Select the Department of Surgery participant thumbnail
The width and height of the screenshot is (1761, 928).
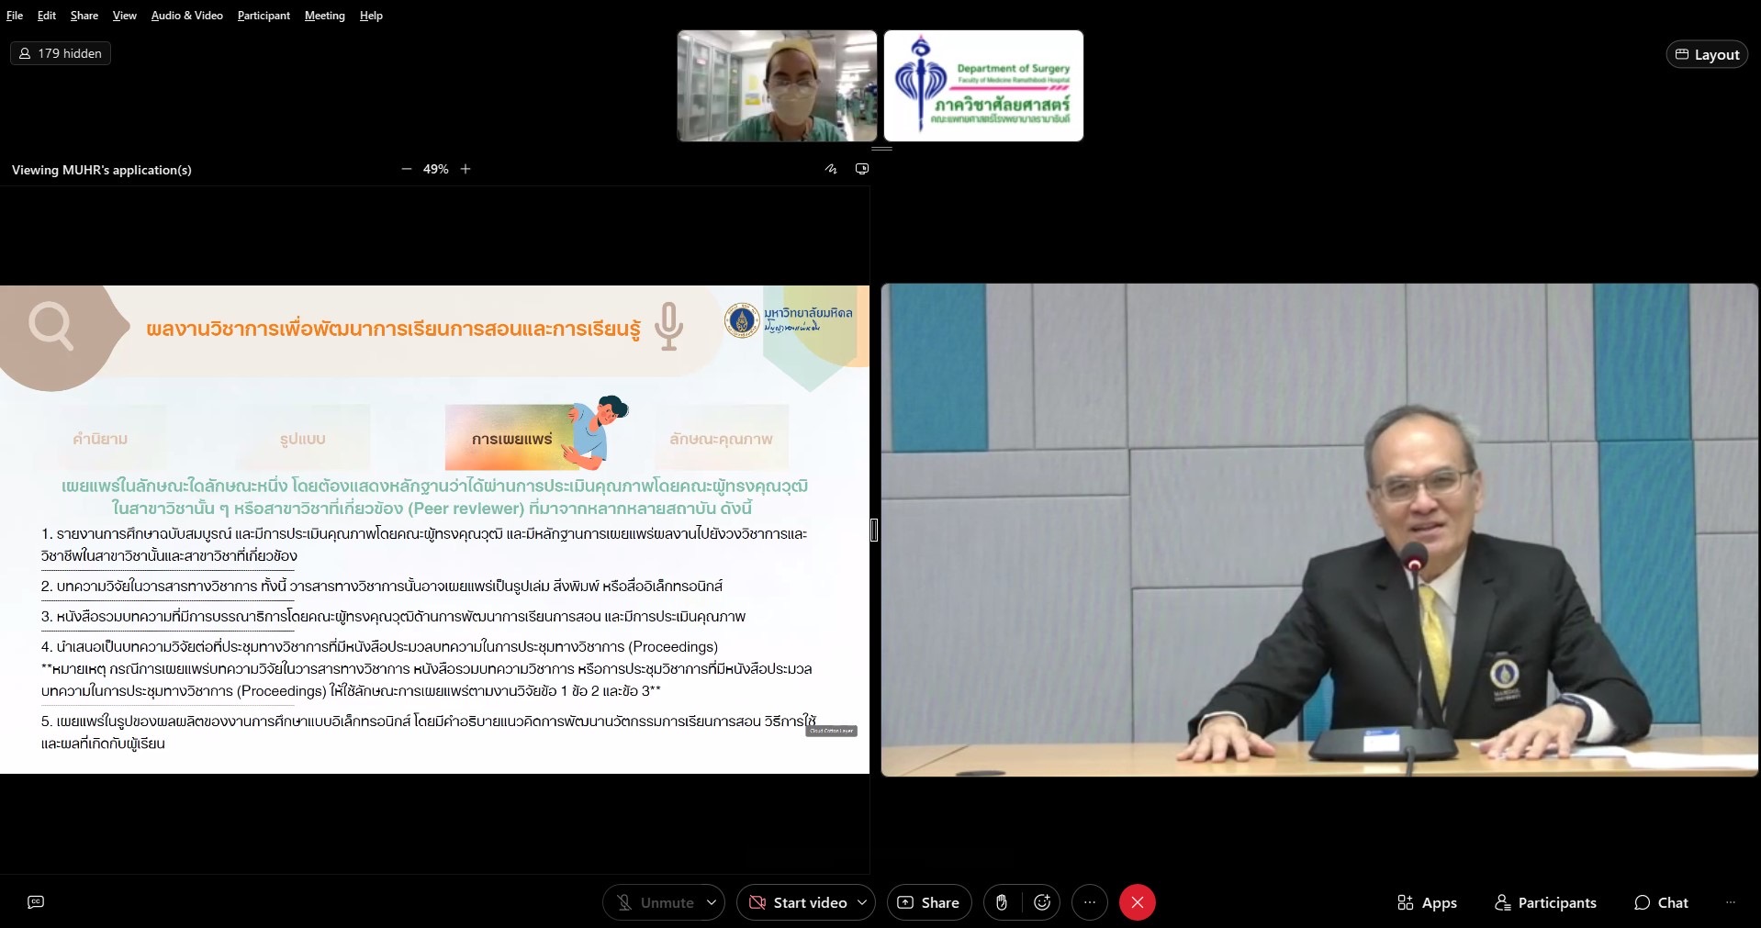coord(983,86)
